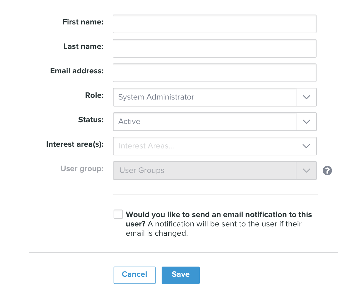Open the Interest Areas placeholder field
Image resolution: width=364 pixels, height=298 pixels.
[204, 146]
